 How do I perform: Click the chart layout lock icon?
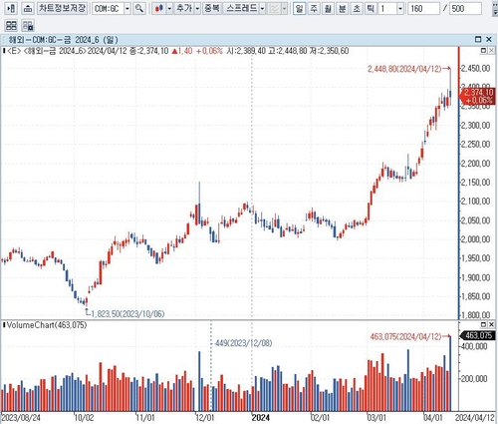point(28,25)
